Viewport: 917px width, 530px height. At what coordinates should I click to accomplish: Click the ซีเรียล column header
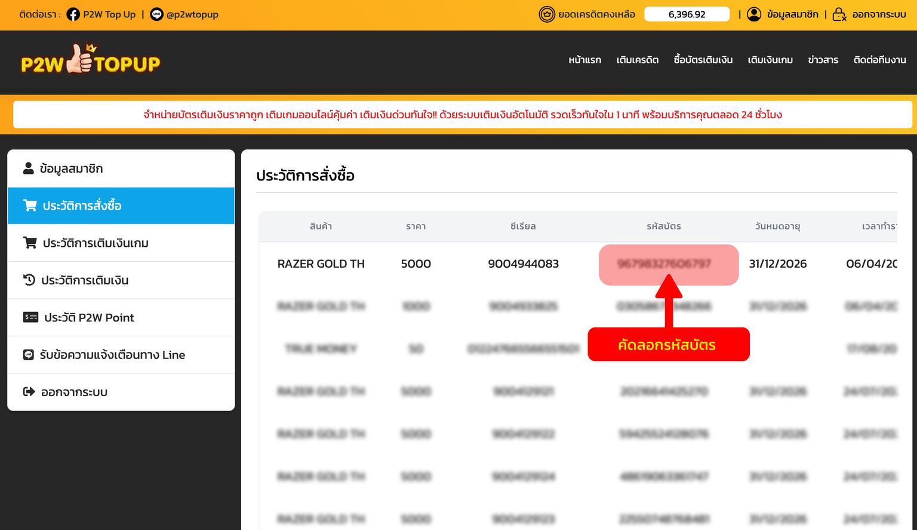(523, 226)
